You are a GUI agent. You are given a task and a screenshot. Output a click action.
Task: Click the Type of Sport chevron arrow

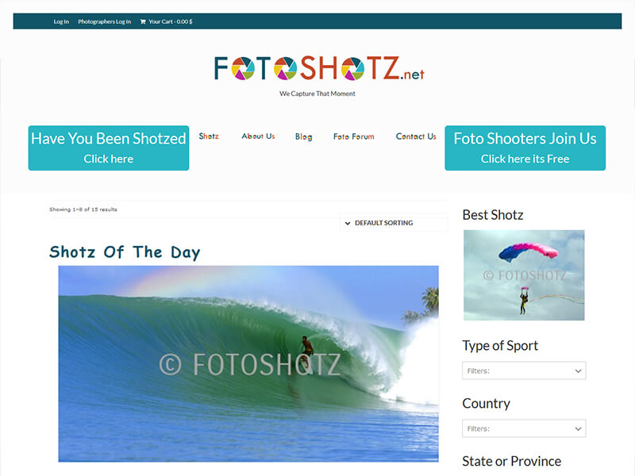(x=578, y=370)
